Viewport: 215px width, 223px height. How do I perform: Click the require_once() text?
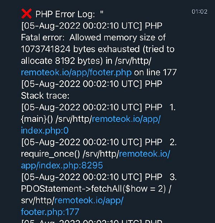[50, 154]
